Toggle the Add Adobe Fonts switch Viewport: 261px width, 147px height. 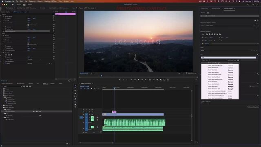[x=238, y=60]
